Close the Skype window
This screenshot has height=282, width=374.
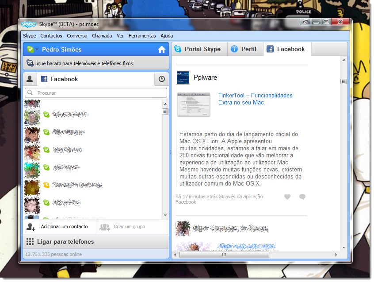(340, 22)
